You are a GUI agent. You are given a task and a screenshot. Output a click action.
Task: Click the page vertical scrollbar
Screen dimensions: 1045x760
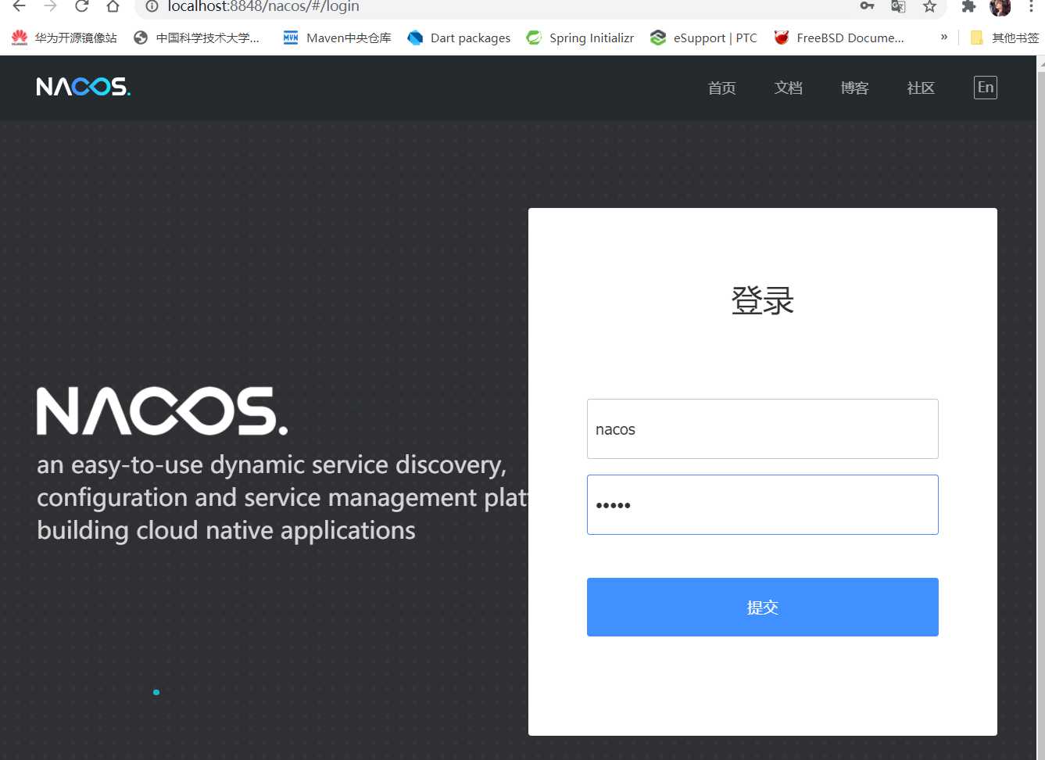tap(1041, 414)
